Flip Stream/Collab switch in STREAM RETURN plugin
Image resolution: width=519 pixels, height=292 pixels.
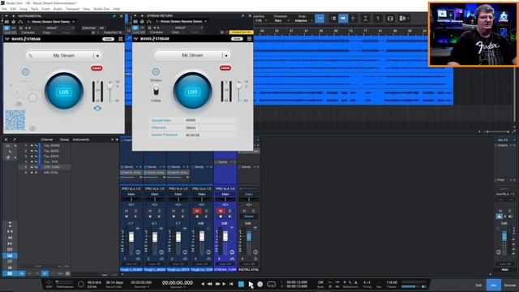coord(156,90)
